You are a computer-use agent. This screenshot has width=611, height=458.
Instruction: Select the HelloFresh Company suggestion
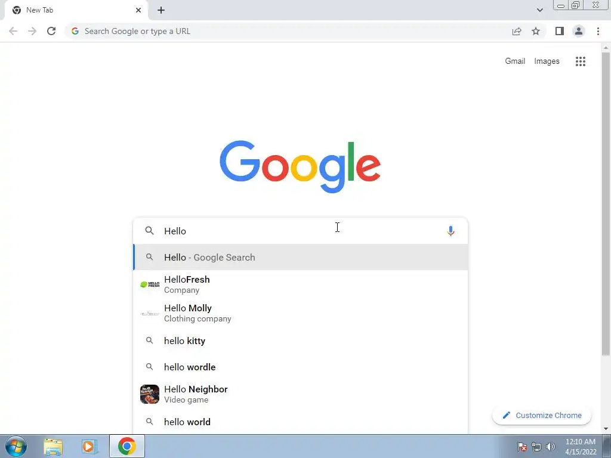tap(301, 284)
